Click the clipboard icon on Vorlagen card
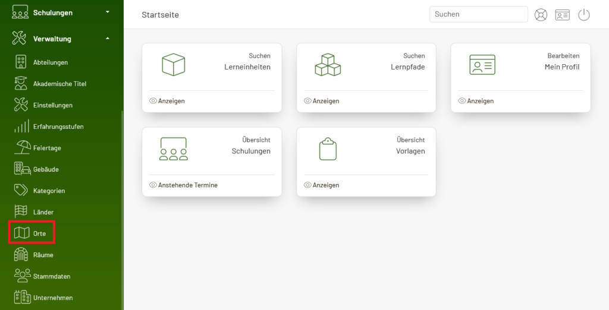This screenshot has width=609, height=310. coord(328,148)
